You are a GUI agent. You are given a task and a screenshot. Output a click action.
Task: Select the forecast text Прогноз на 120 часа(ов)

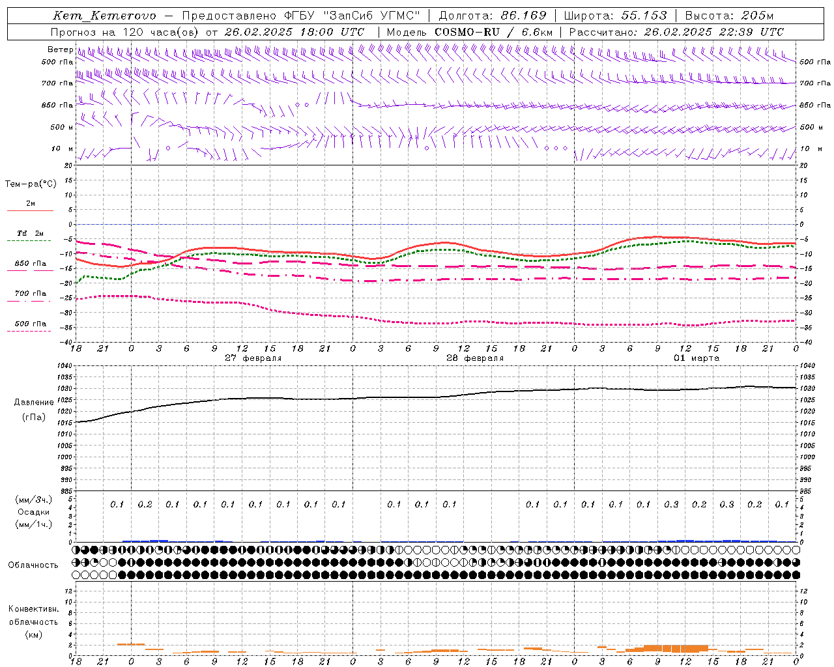126,32
